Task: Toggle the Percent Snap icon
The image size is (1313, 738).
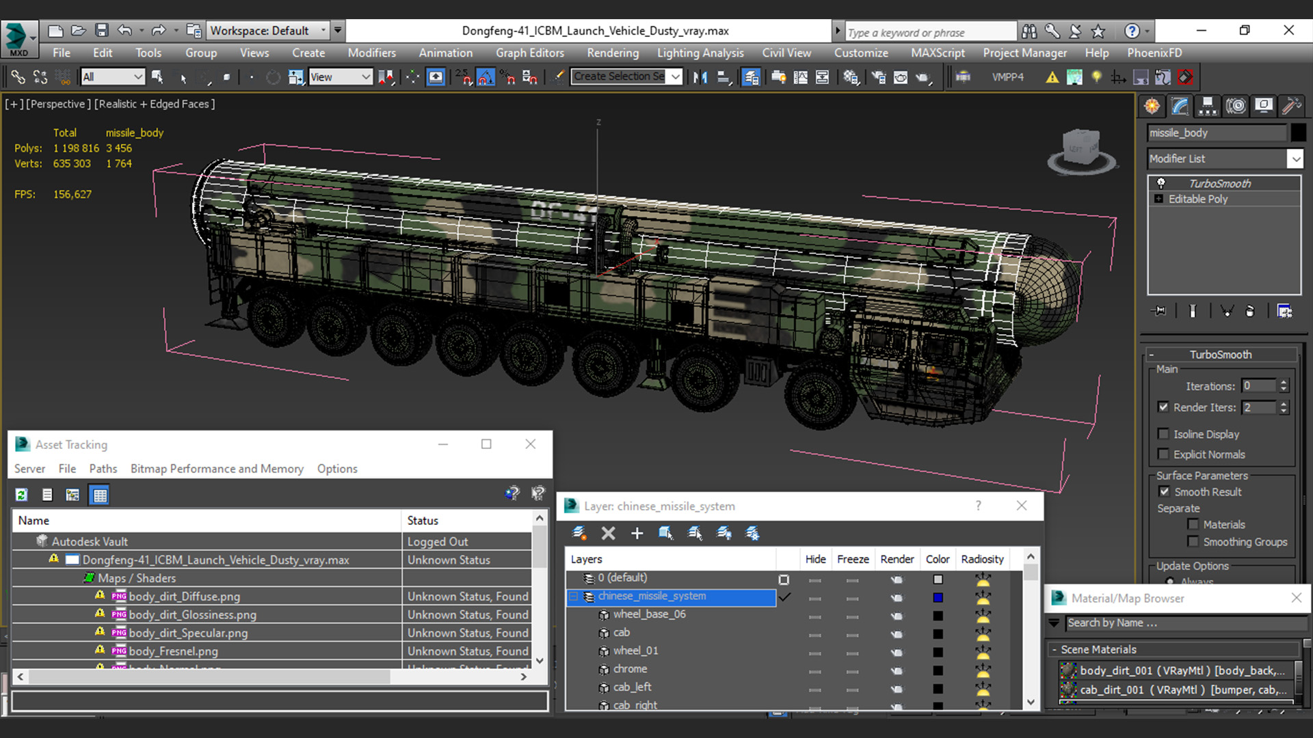Action: point(507,77)
